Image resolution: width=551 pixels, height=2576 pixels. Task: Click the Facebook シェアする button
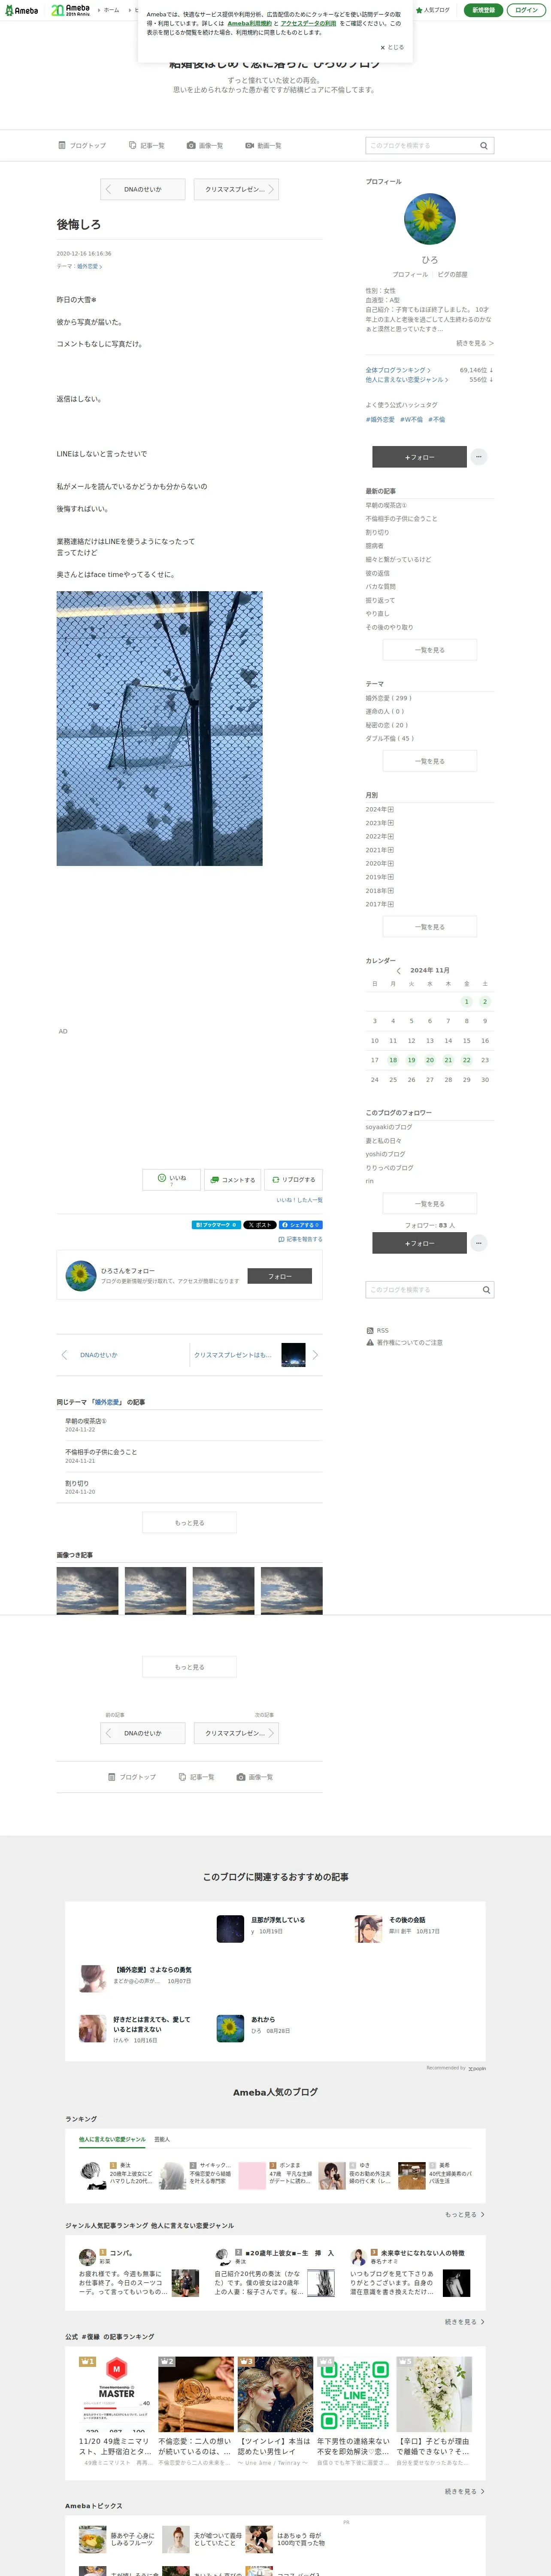(301, 1225)
